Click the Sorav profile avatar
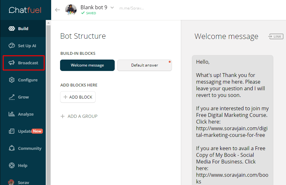The image size is (286, 185). (x=11, y=182)
